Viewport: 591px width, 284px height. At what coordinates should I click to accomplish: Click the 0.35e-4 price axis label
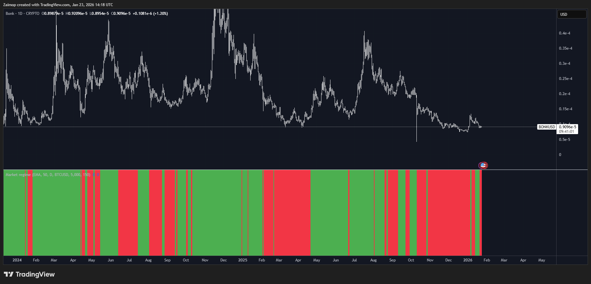click(566, 48)
